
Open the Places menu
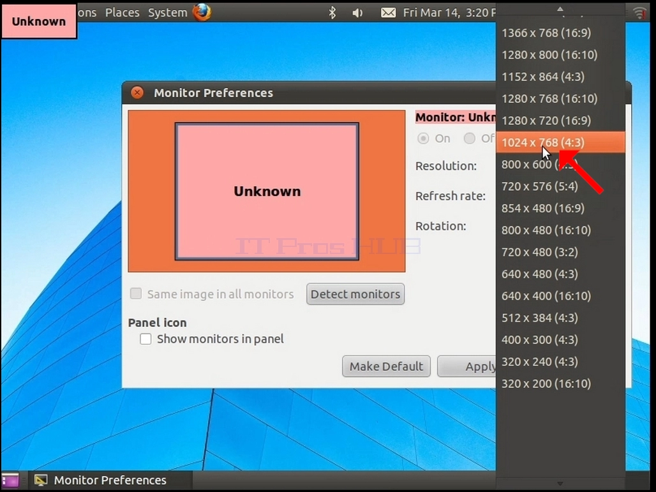[x=122, y=13]
